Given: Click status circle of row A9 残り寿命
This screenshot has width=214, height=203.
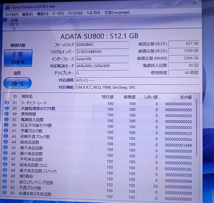Looking at the screenshot, I should [5, 175].
